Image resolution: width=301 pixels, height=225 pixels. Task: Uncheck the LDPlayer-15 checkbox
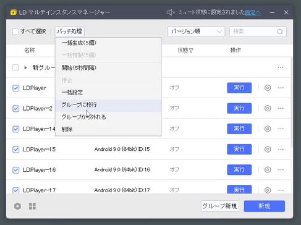16,150
